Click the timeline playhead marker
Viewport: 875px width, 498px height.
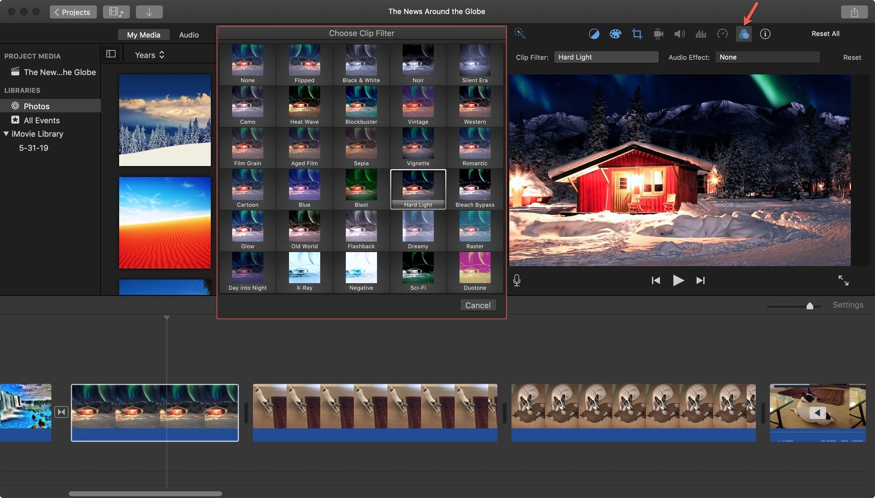click(x=167, y=318)
